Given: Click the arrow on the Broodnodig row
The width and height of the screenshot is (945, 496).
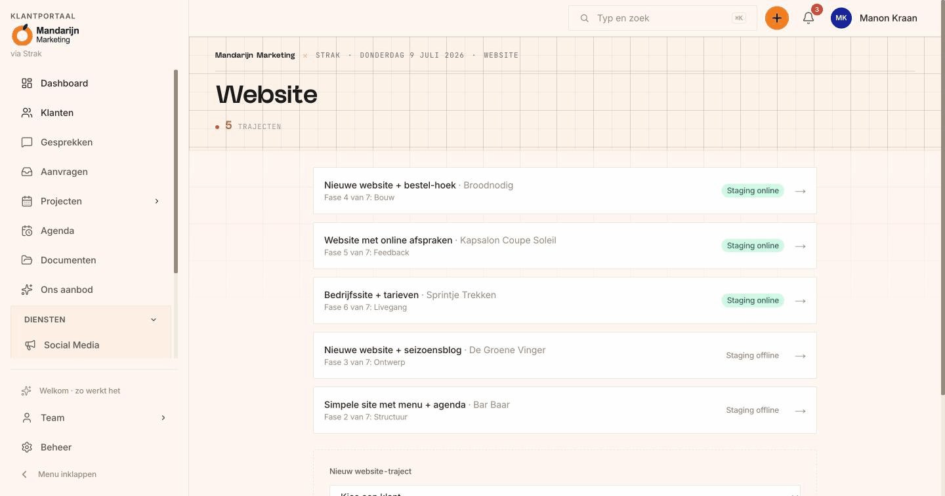Looking at the screenshot, I should [x=800, y=191].
